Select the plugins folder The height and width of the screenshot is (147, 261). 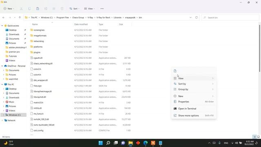click(x=37, y=52)
